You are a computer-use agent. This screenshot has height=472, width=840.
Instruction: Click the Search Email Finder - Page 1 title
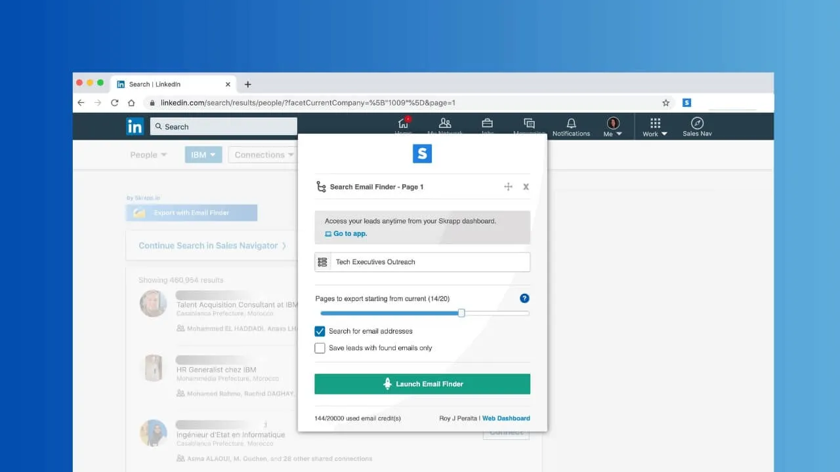(377, 187)
